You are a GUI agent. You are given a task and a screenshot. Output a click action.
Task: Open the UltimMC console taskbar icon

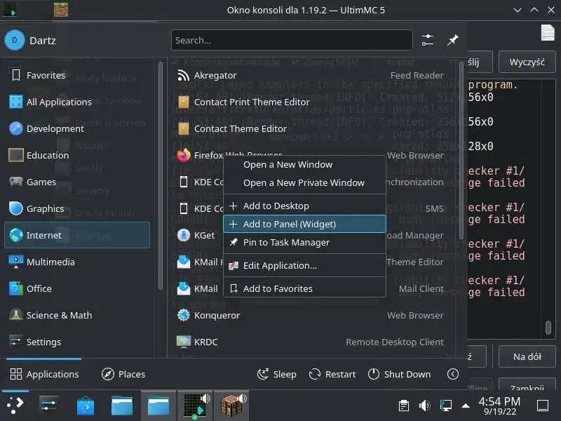196,406
